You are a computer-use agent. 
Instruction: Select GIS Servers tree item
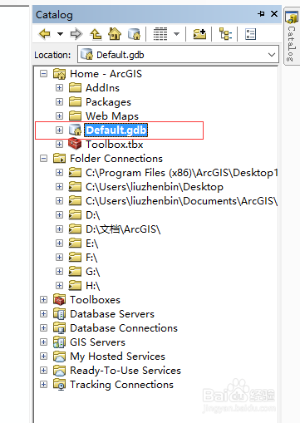click(x=97, y=342)
